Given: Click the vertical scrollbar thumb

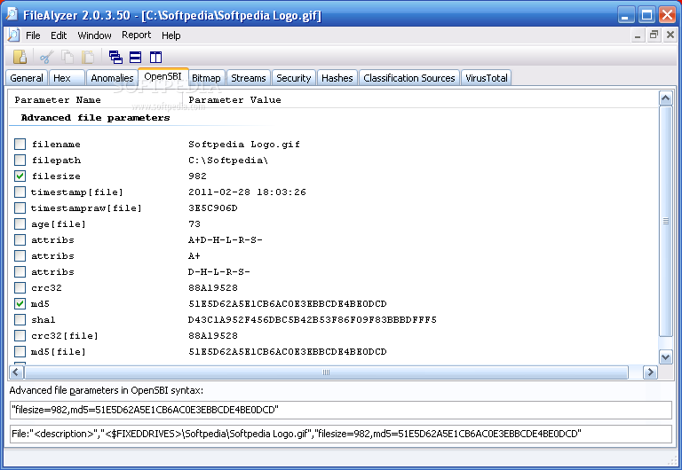Looking at the screenshot, I should [665, 221].
